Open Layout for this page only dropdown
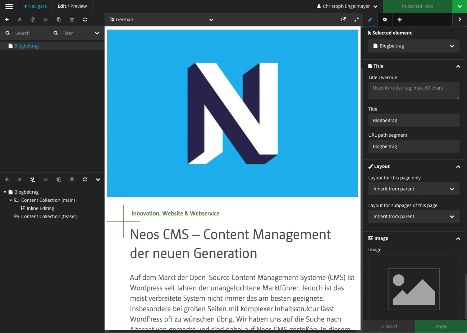The width and height of the screenshot is (467, 333). 413,189
